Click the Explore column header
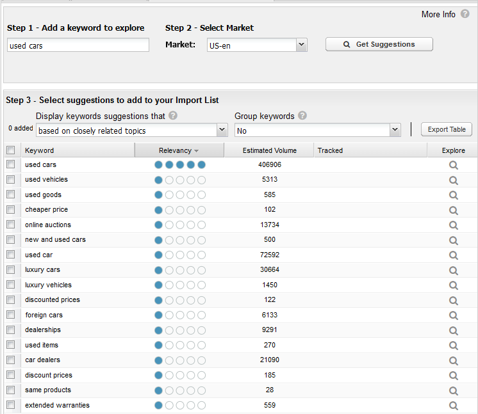 (x=453, y=150)
